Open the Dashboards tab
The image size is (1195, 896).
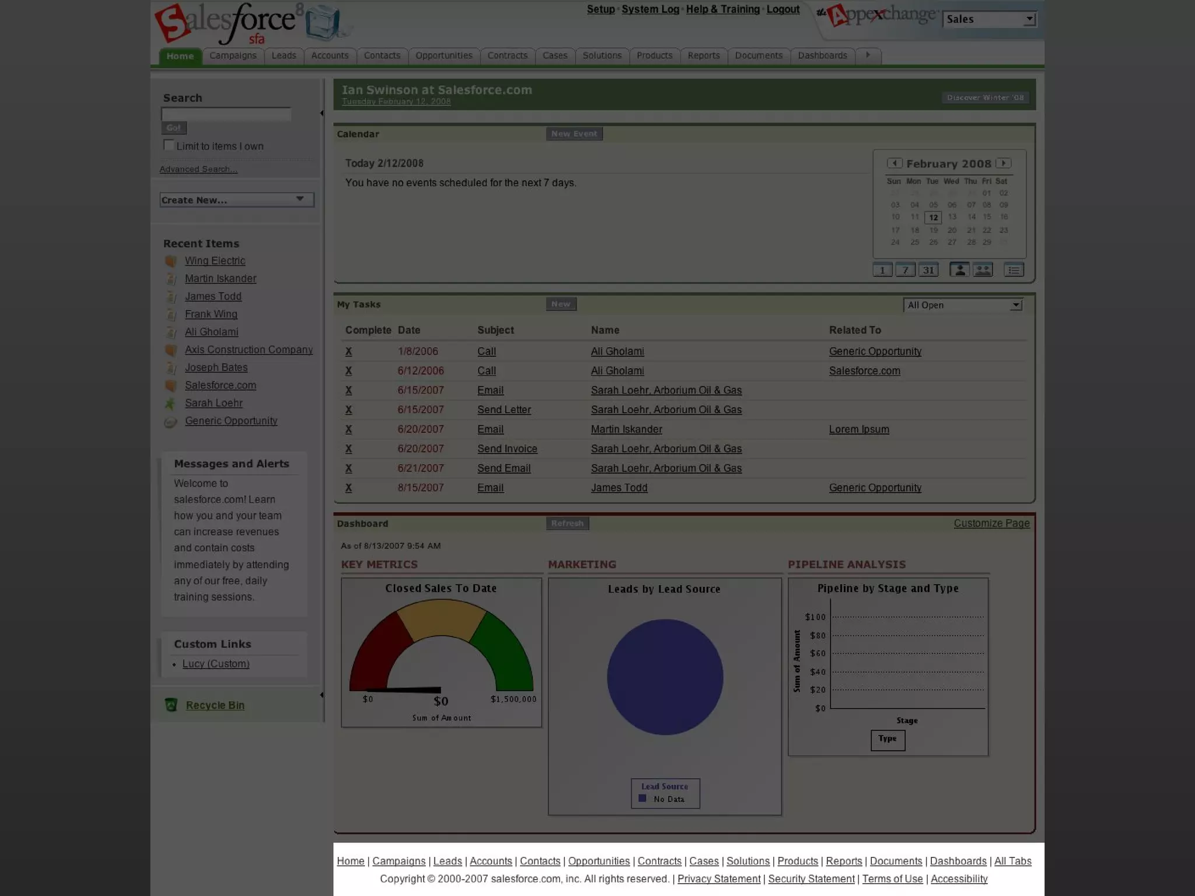coord(822,55)
